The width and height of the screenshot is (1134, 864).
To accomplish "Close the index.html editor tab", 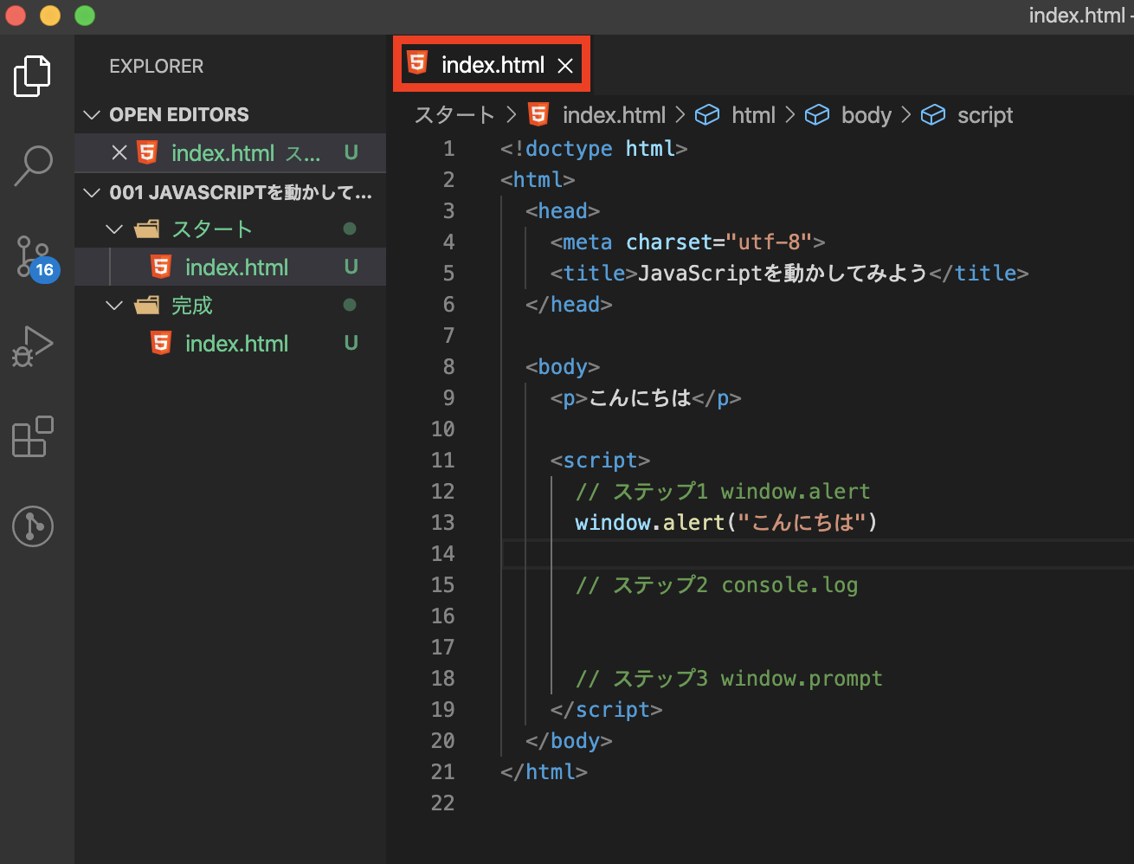I will (565, 66).
